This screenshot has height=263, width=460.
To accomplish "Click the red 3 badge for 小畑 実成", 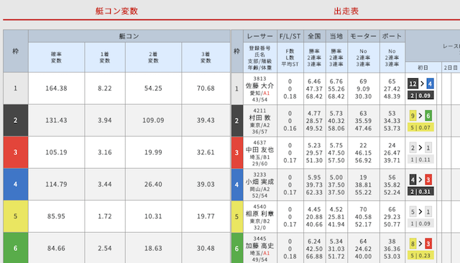I will click(428, 180).
